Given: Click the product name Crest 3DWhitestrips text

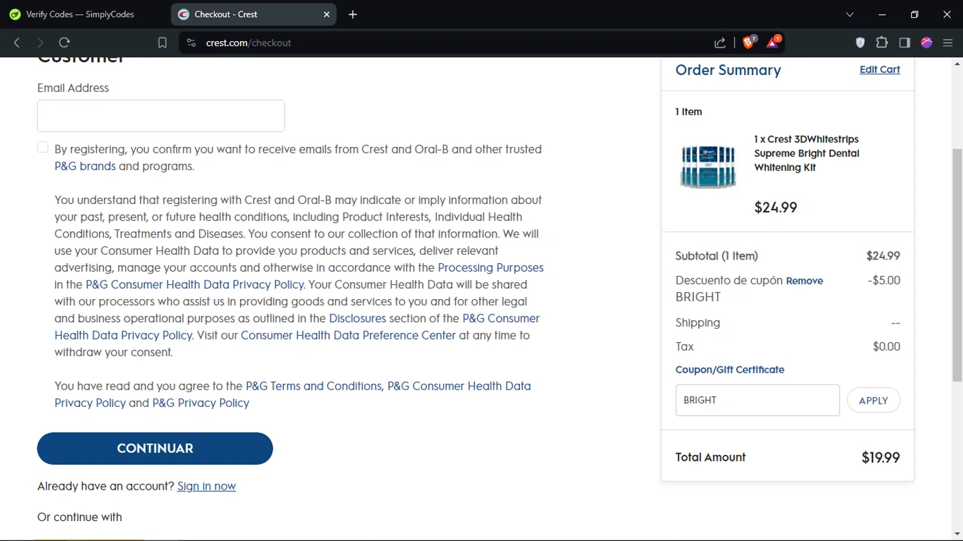Looking at the screenshot, I should (807, 153).
